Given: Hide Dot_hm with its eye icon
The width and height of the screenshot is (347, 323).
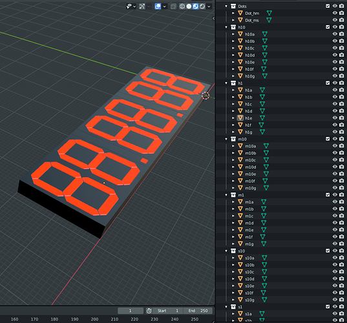Looking at the screenshot, I should [335, 13].
